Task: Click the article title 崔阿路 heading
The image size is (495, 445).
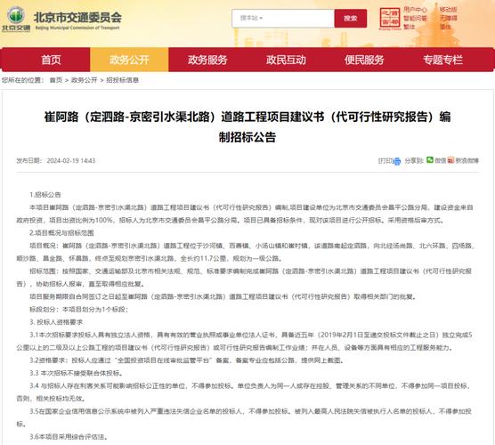Action: coord(247,127)
